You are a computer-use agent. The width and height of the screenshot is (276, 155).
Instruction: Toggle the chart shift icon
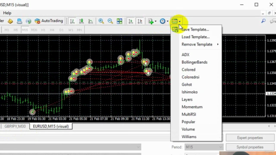tap(140, 21)
